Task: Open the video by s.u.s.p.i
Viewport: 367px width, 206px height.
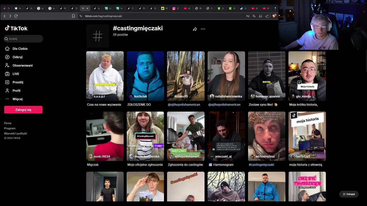Action: tap(105, 76)
